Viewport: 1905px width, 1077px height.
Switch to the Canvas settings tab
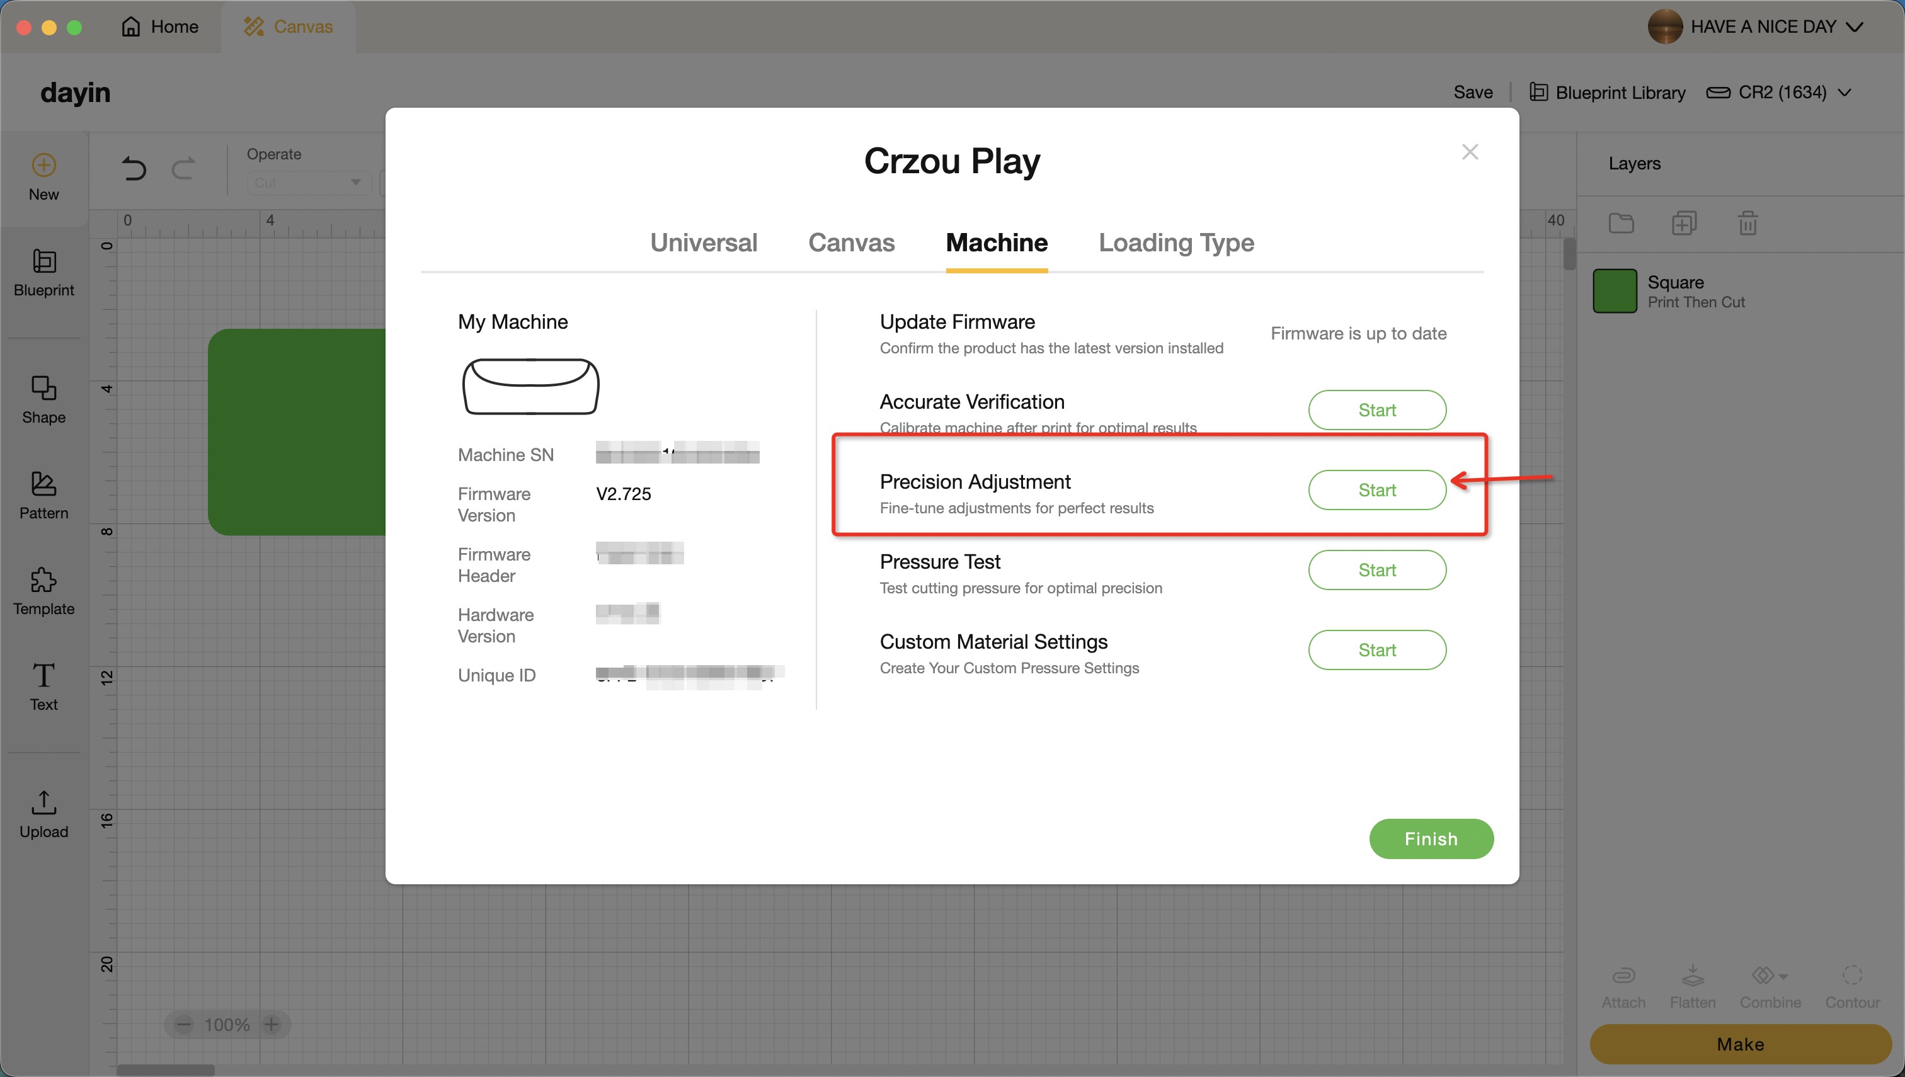[x=852, y=242]
